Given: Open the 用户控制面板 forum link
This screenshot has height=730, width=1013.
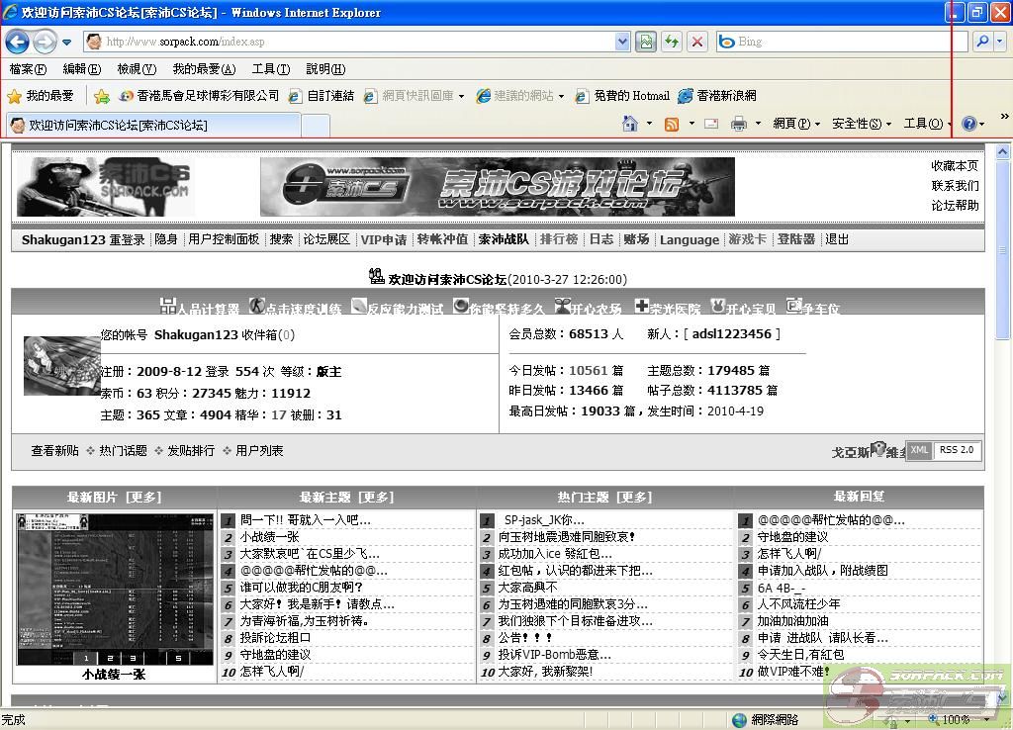Looking at the screenshot, I should pyautogui.click(x=224, y=239).
